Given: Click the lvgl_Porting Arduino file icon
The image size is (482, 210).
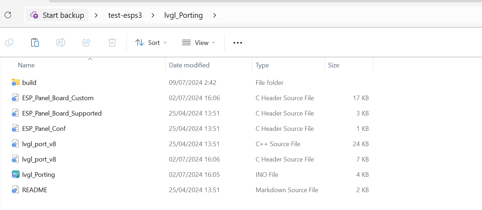Looking at the screenshot, I should pyautogui.click(x=15, y=174).
